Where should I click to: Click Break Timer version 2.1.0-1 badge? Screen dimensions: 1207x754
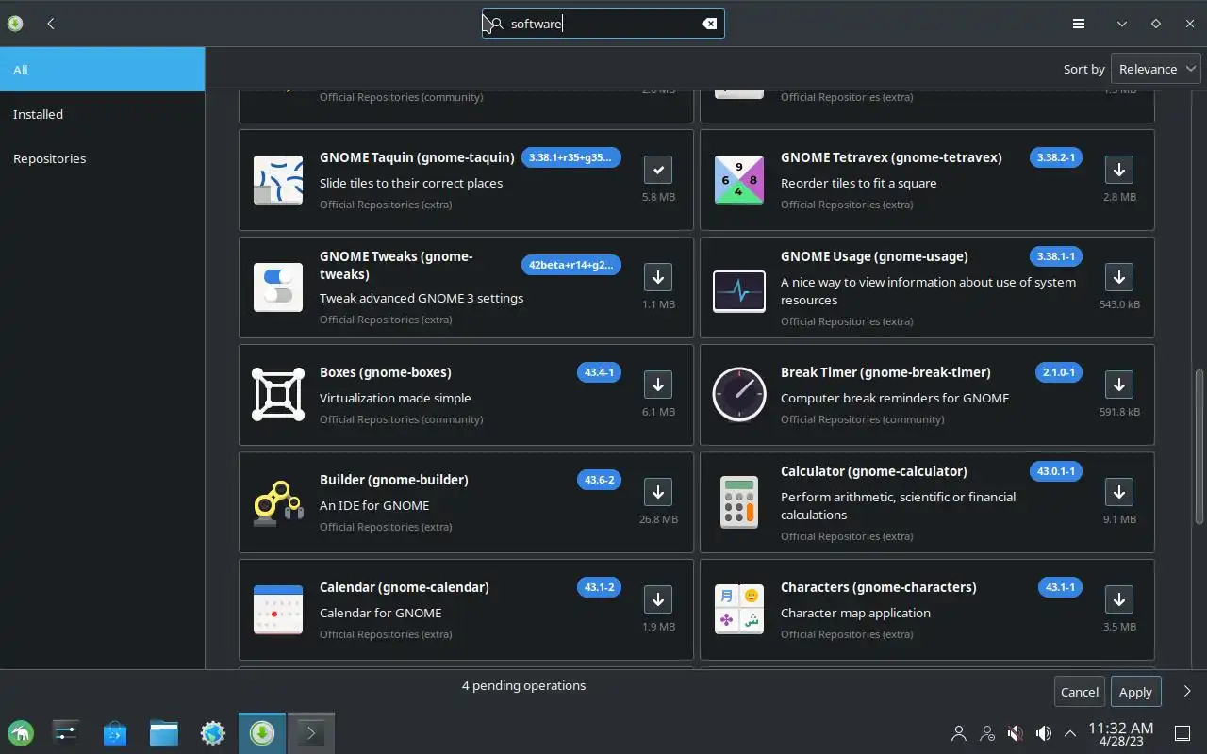point(1058,372)
